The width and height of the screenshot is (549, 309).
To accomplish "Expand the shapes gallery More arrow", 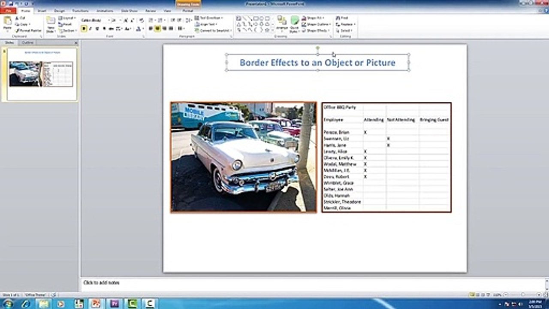I will [272, 30].
